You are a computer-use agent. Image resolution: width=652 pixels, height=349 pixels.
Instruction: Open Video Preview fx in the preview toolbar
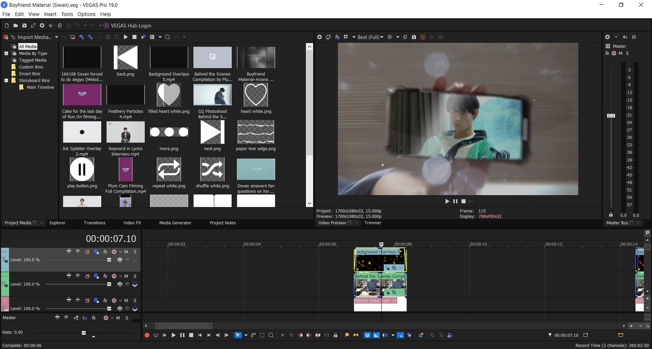point(337,37)
